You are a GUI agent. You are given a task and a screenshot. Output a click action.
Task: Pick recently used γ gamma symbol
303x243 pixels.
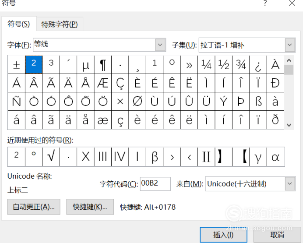click(258, 157)
